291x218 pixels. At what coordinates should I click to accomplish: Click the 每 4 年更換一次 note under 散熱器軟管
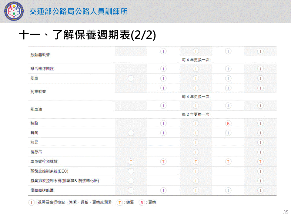click(196, 60)
